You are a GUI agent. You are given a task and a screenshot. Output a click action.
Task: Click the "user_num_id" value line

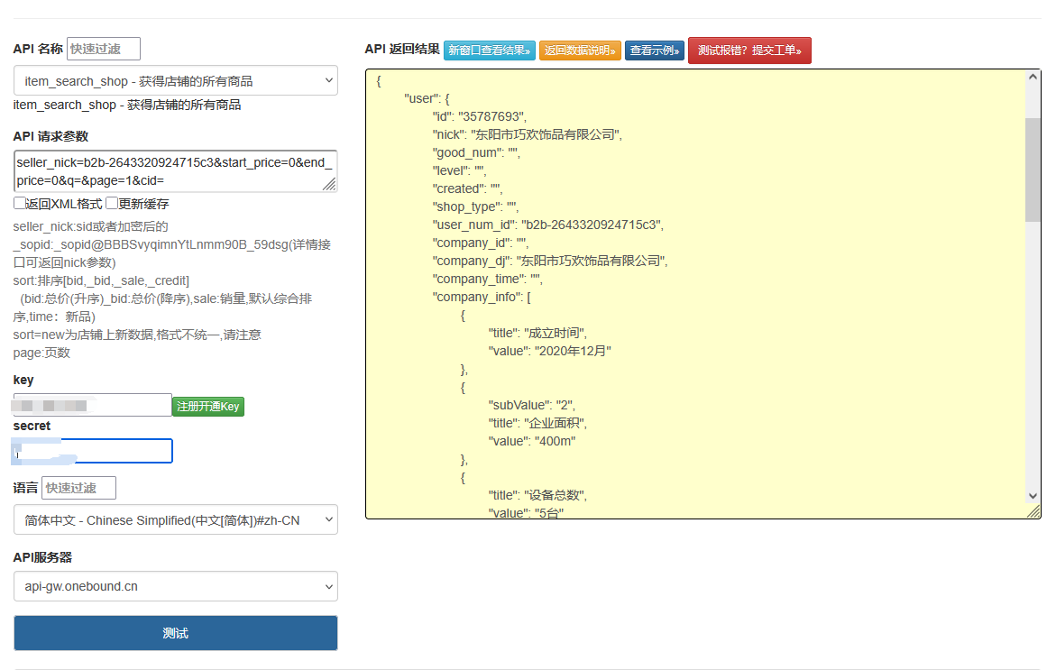pyautogui.click(x=548, y=225)
